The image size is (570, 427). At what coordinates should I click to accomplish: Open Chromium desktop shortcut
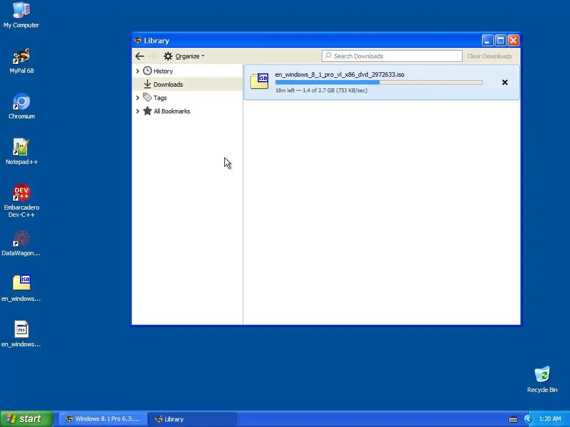click(22, 106)
